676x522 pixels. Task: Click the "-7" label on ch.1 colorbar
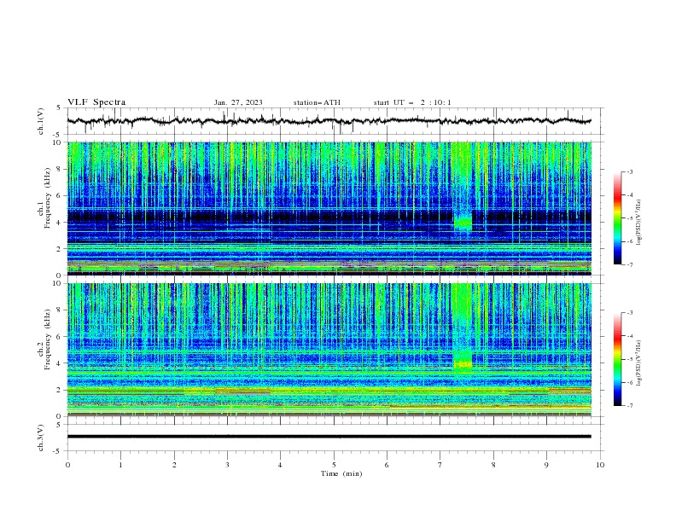pyautogui.click(x=629, y=264)
